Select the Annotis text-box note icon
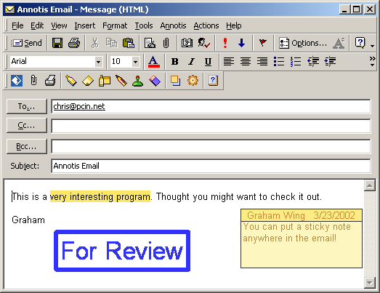 (105, 81)
